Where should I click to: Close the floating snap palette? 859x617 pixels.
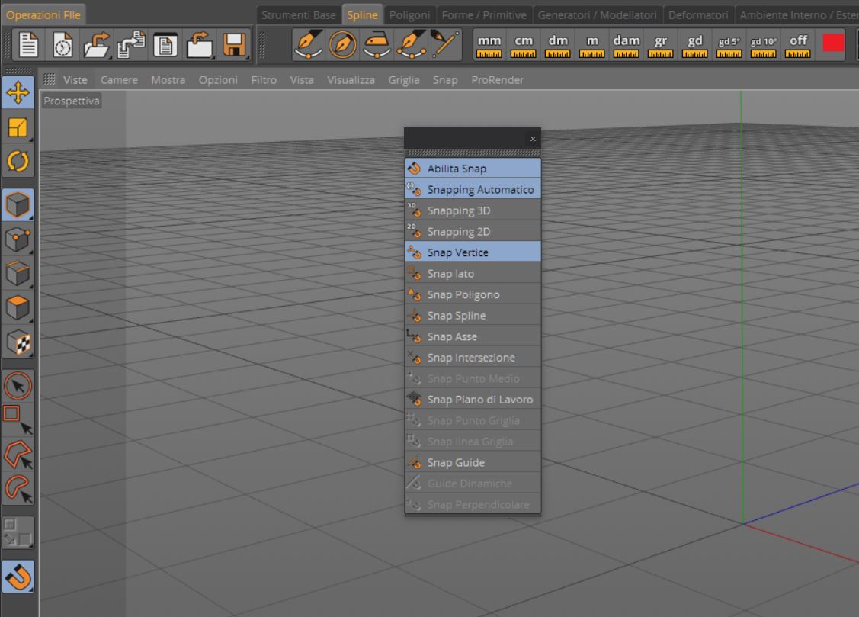pos(533,139)
